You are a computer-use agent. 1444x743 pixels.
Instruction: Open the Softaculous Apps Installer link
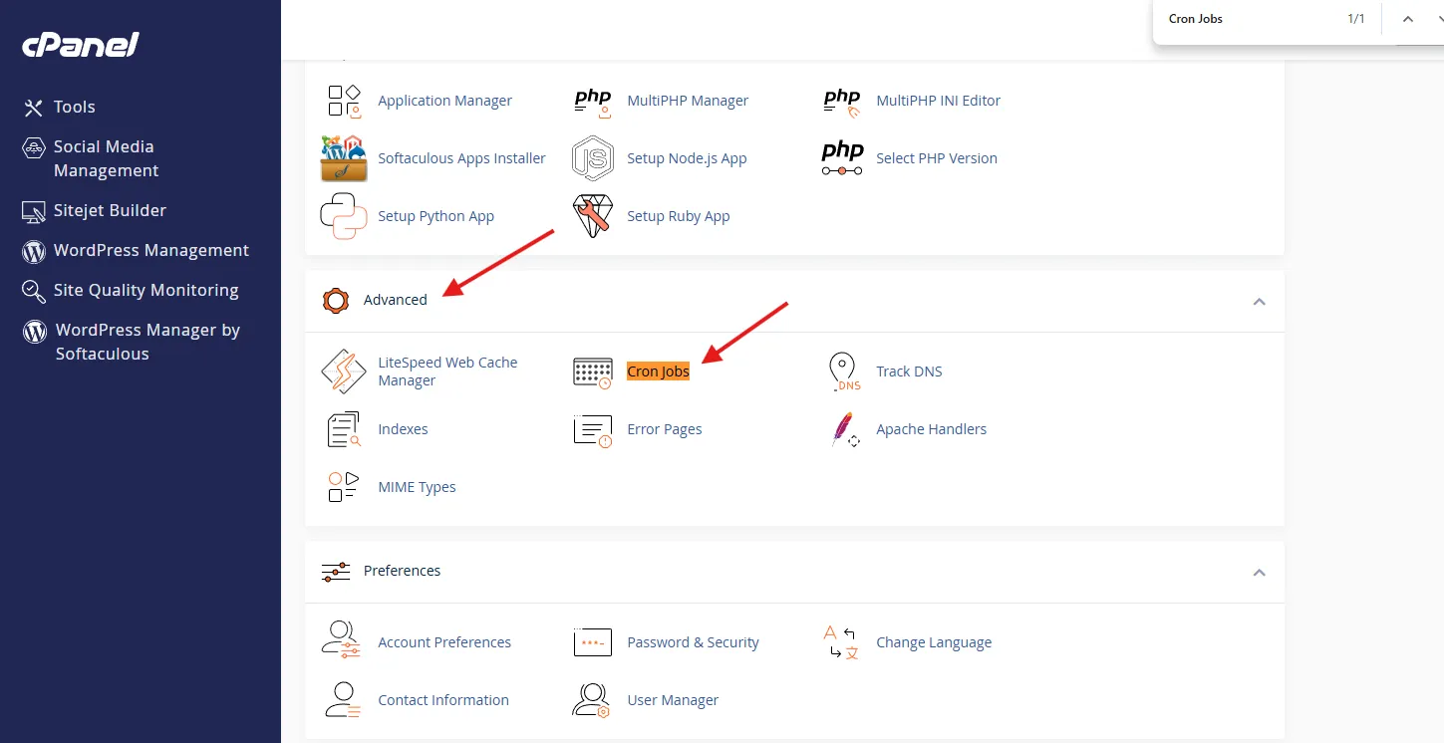pyautogui.click(x=461, y=158)
